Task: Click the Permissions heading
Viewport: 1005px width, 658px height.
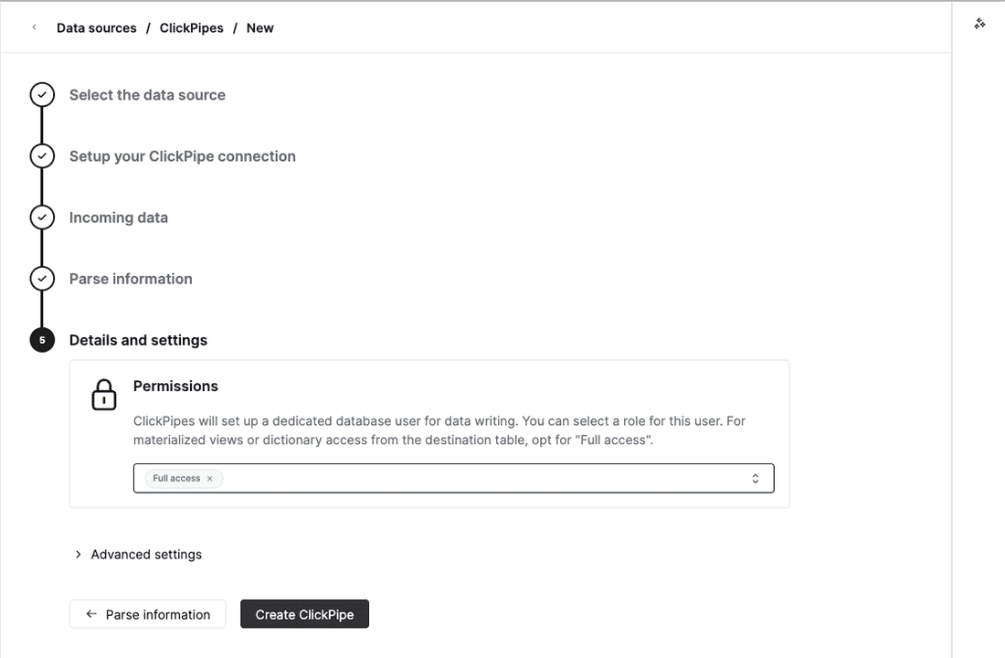Action: tap(175, 386)
